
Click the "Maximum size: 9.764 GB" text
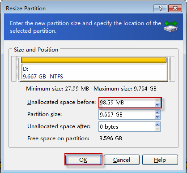pyautogui.click(x=125, y=89)
